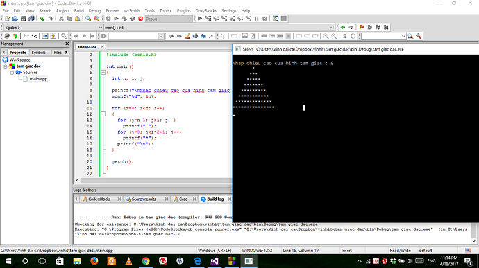Open the <global> scope dropdown
The height and width of the screenshot is (268, 479).
53,28
